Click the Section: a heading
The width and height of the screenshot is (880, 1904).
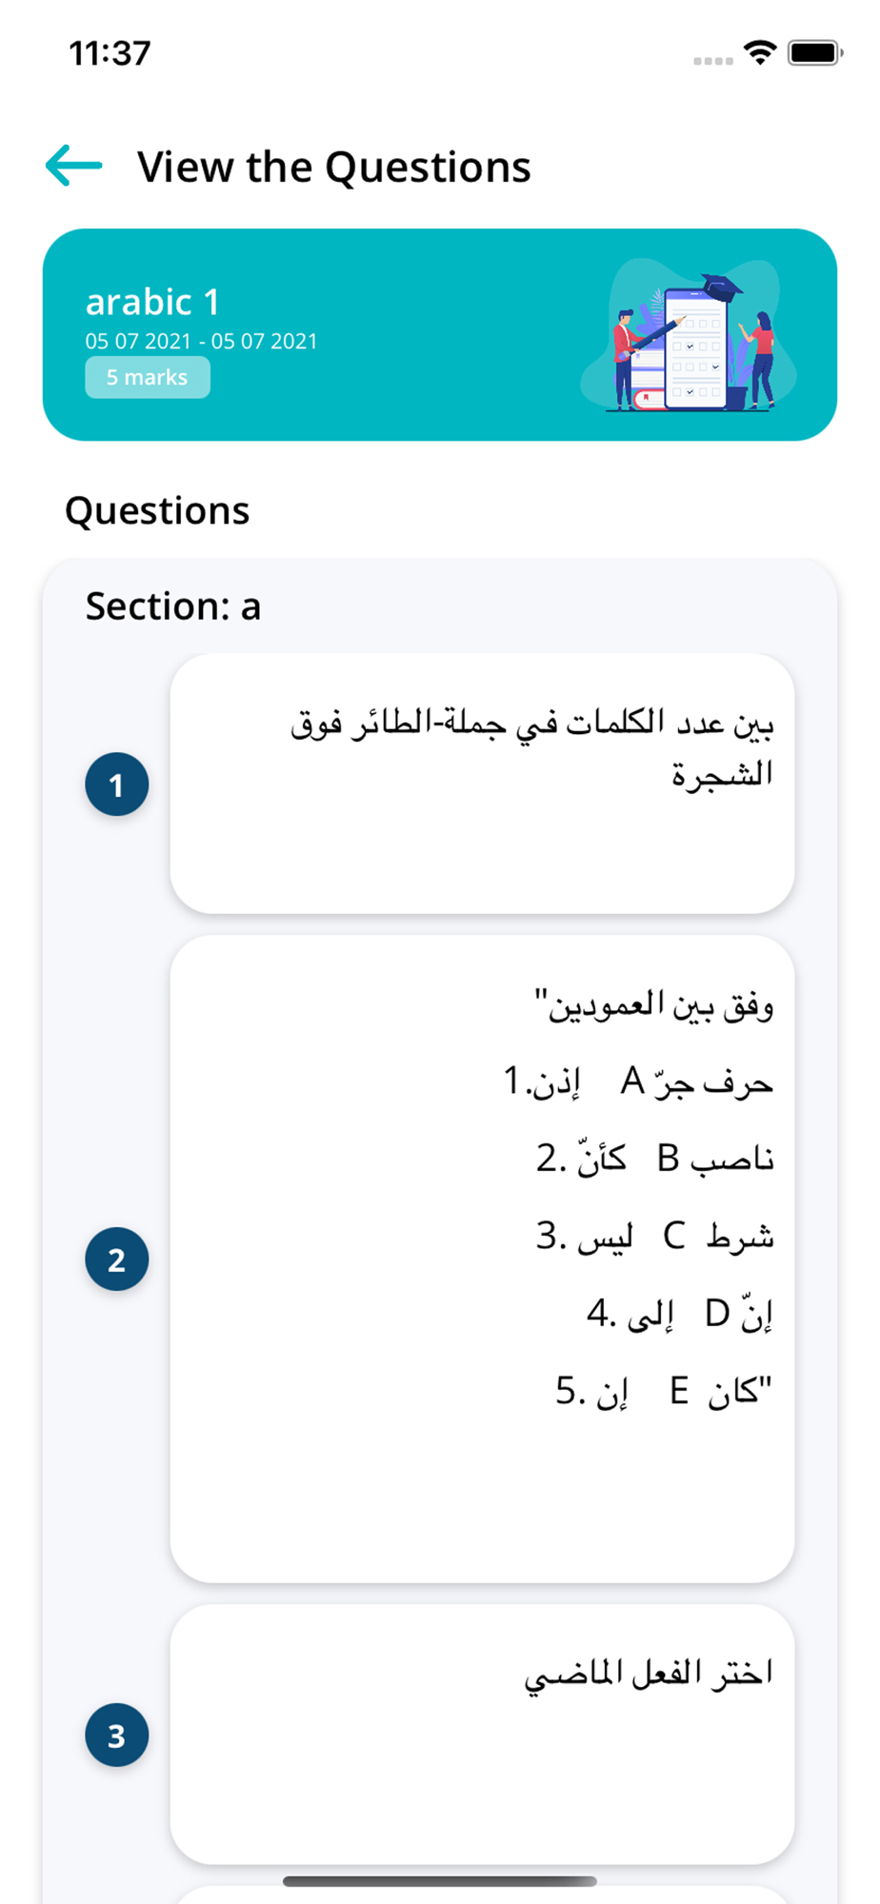(x=173, y=606)
